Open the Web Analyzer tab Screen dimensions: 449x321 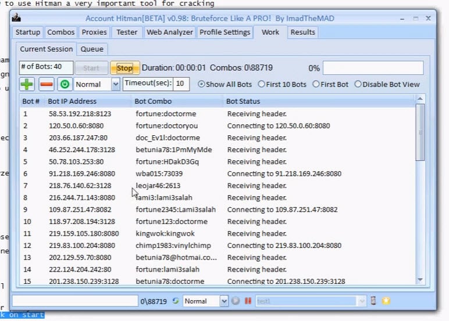coord(170,32)
